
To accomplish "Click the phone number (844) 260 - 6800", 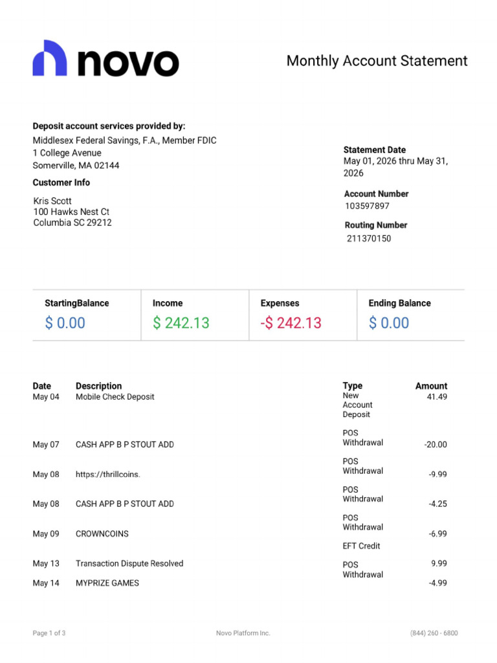I will coord(434,633).
